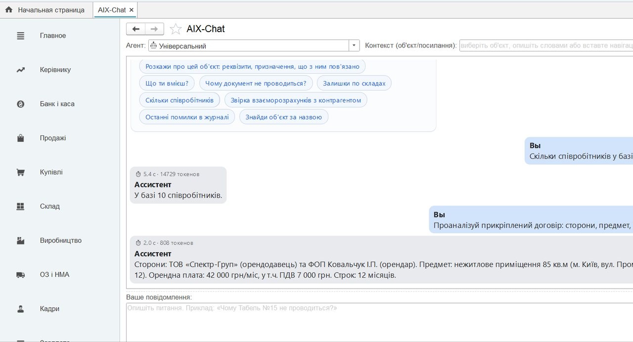Image resolution: width=633 pixels, height=342 pixels.
Task: Open the ОЗ і НМА truck icon
Action: [x=20, y=275]
